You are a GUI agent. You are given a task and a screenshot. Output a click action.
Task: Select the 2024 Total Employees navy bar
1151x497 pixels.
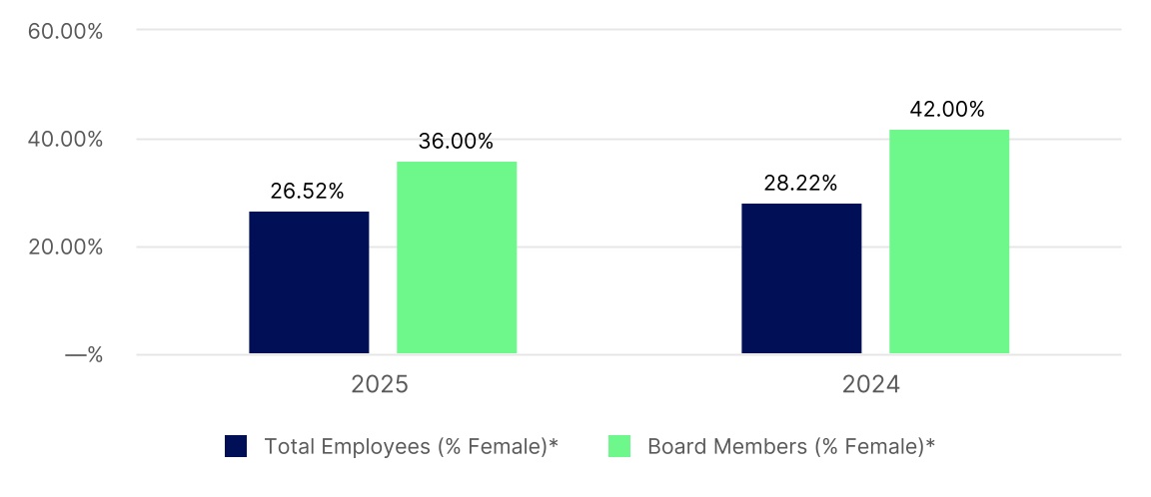[801, 278]
